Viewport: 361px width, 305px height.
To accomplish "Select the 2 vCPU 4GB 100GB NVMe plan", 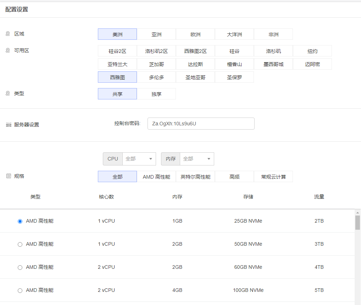I will [x=20, y=290].
